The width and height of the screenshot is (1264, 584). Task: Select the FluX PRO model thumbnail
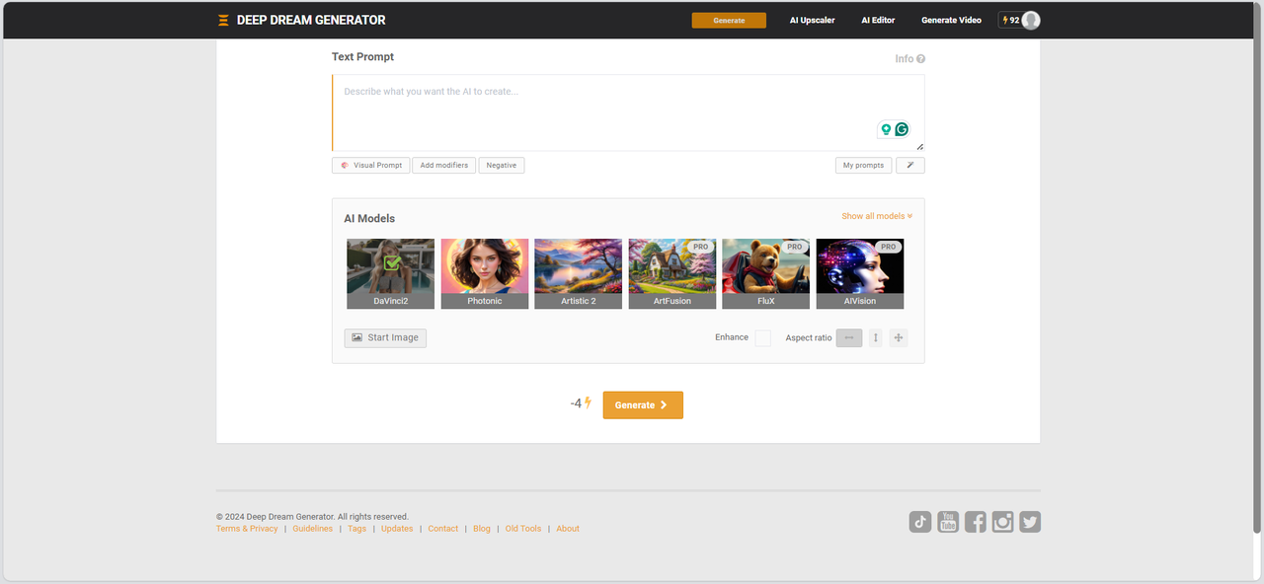coord(766,273)
